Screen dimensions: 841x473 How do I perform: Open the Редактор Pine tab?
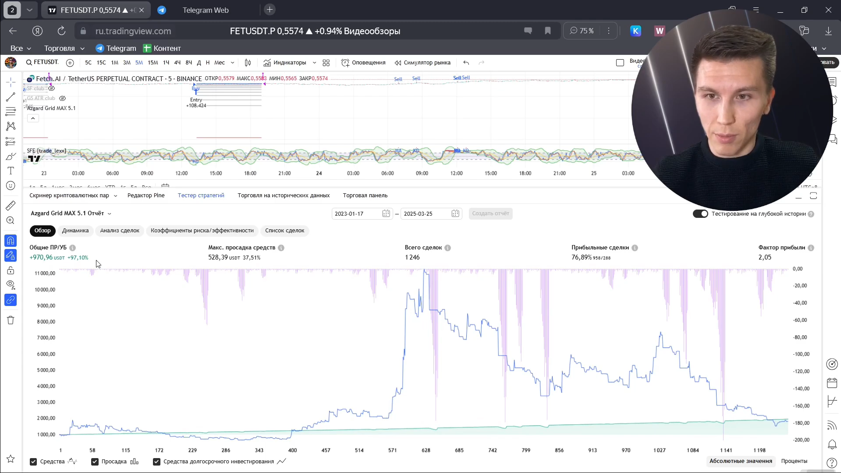(x=146, y=196)
